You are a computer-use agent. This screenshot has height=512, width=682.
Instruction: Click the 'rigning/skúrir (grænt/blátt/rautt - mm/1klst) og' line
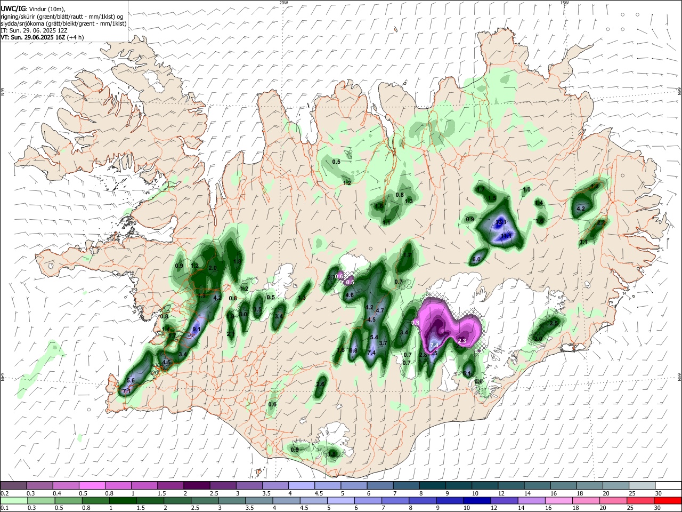[62, 17]
